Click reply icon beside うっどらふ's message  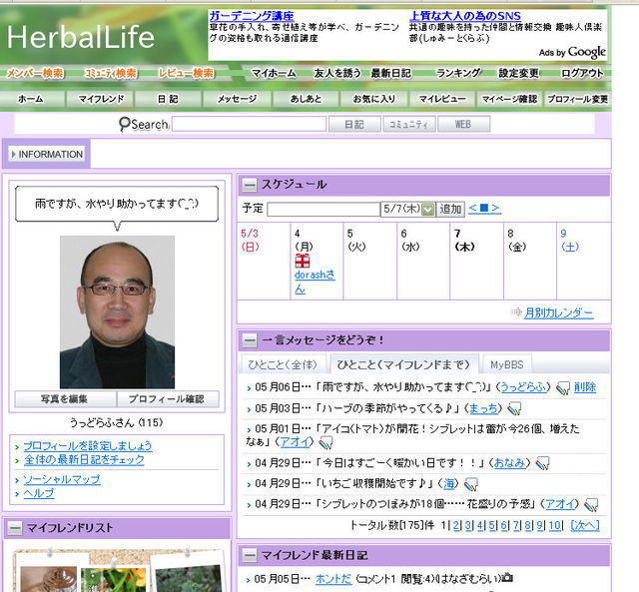click(x=563, y=387)
